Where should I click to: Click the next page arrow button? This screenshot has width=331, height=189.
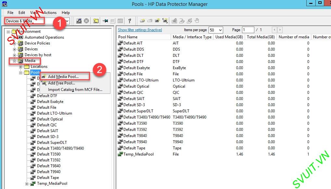[280, 30]
